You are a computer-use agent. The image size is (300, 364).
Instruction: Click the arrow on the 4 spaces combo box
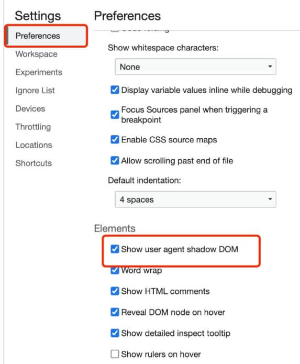pos(270,199)
